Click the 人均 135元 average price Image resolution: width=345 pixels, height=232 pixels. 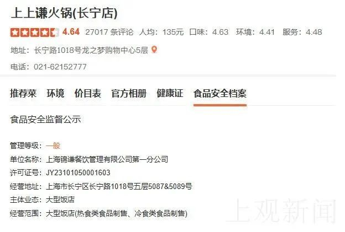161,32
